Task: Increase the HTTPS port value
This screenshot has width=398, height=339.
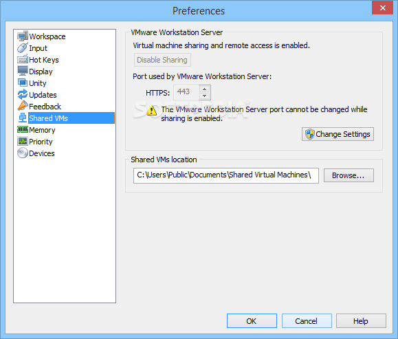Action: click(205, 89)
